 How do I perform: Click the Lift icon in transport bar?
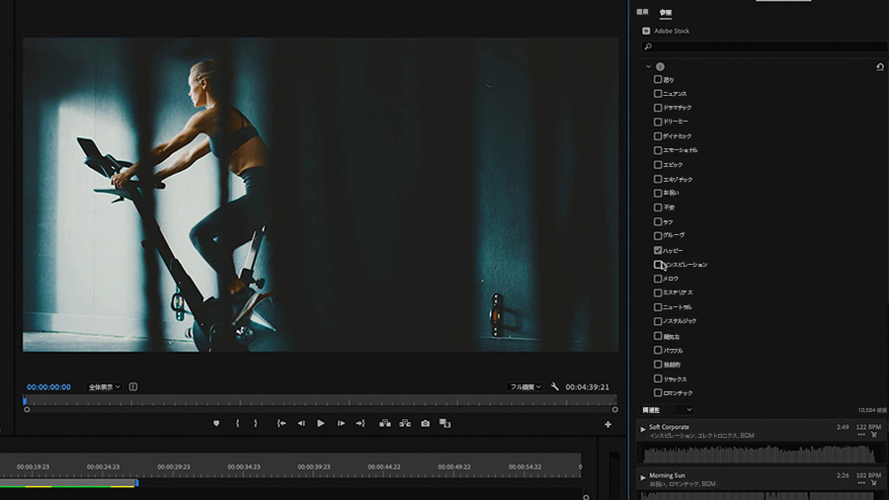[385, 424]
